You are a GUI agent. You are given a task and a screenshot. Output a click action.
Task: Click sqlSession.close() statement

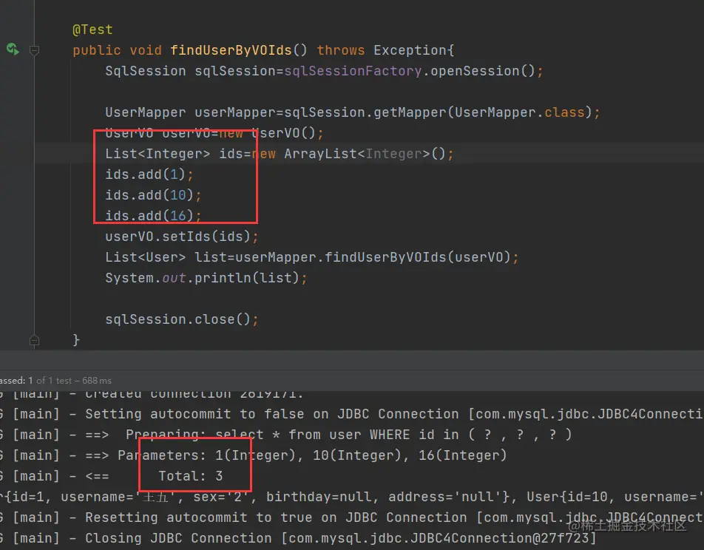click(x=182, y=319)
